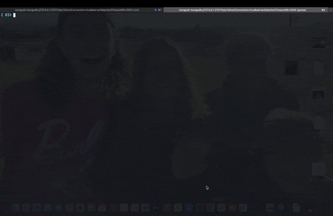Click the dark vertical scroll marker near top right
Screen dimensions: 333x216
[290, 20]
